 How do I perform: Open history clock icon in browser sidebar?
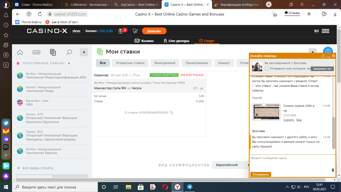point(6,25)
